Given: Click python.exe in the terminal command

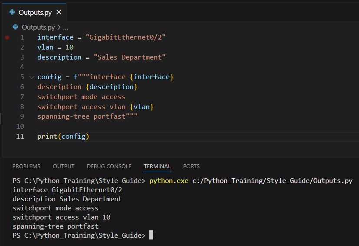Looking at the screenshot, I should point(169,181).
